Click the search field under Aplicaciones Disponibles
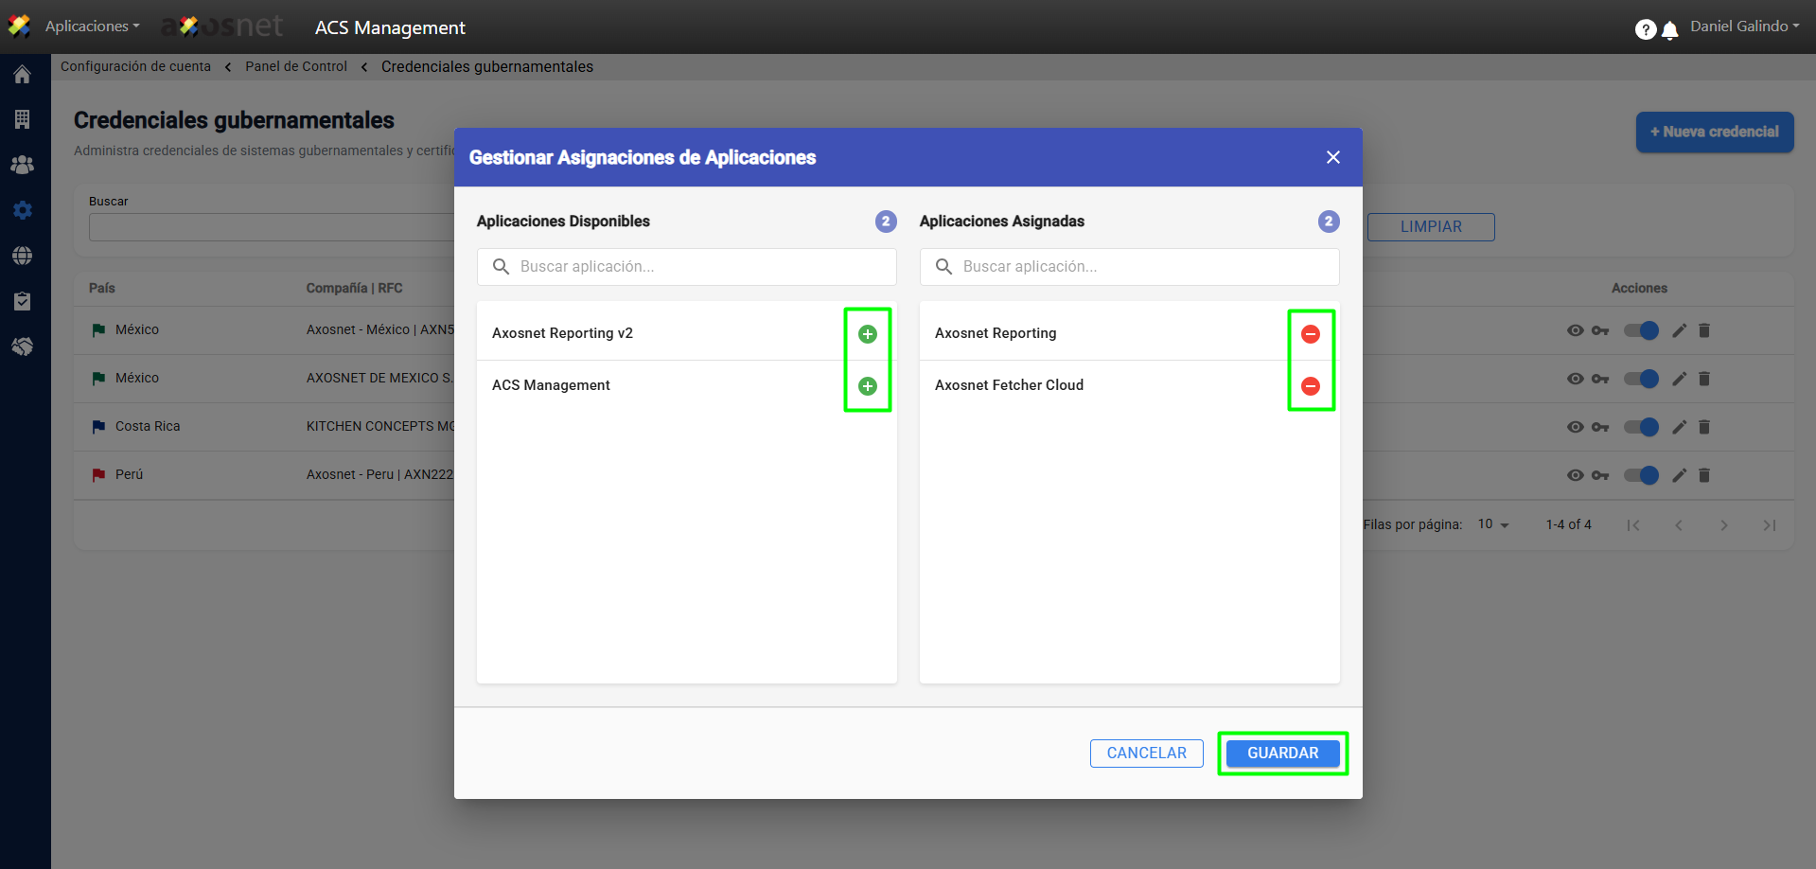The width and height of the screenshot is (1816, 869). [x=687, y=267]
